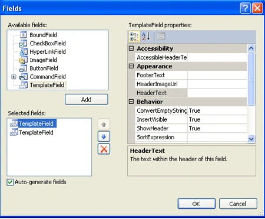Viewport: 265px width, 219px height.
Task: Click the Property Pages toolbar icon
Action: [161, 37]
